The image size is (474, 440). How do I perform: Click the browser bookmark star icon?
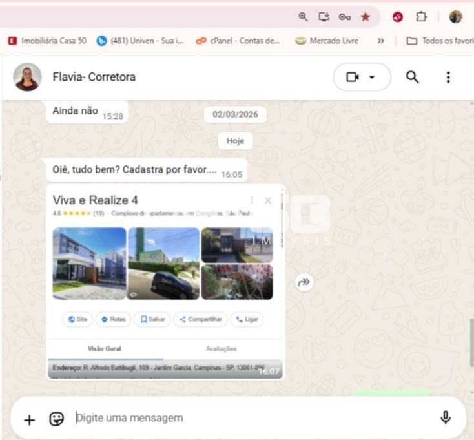point(366,17)
